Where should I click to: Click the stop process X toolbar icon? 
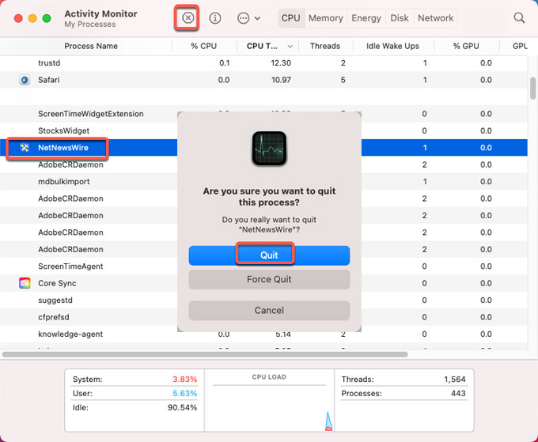[x=188, y=17]
